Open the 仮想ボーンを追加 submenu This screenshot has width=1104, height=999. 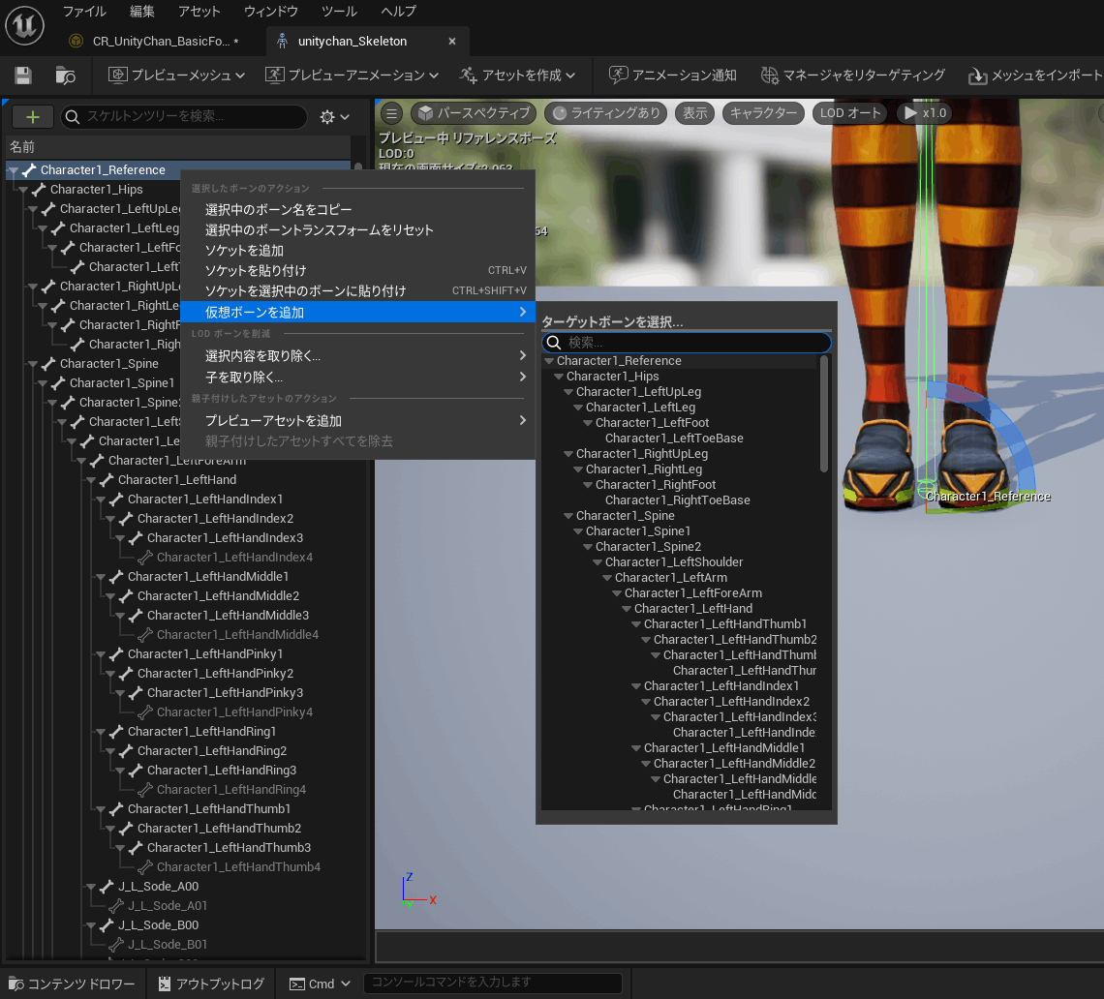357,312
